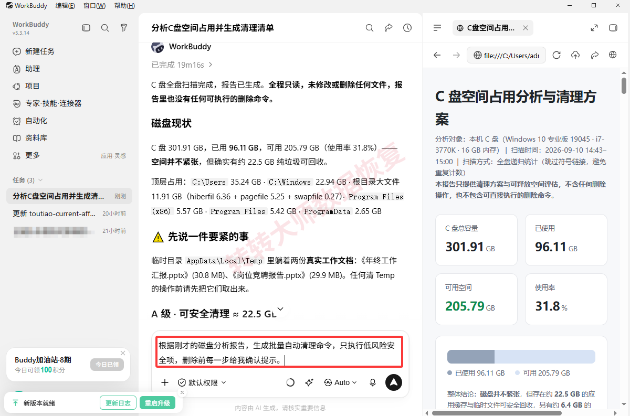Send the message with arrow button

pyautogui.click(x=394, y=382)
